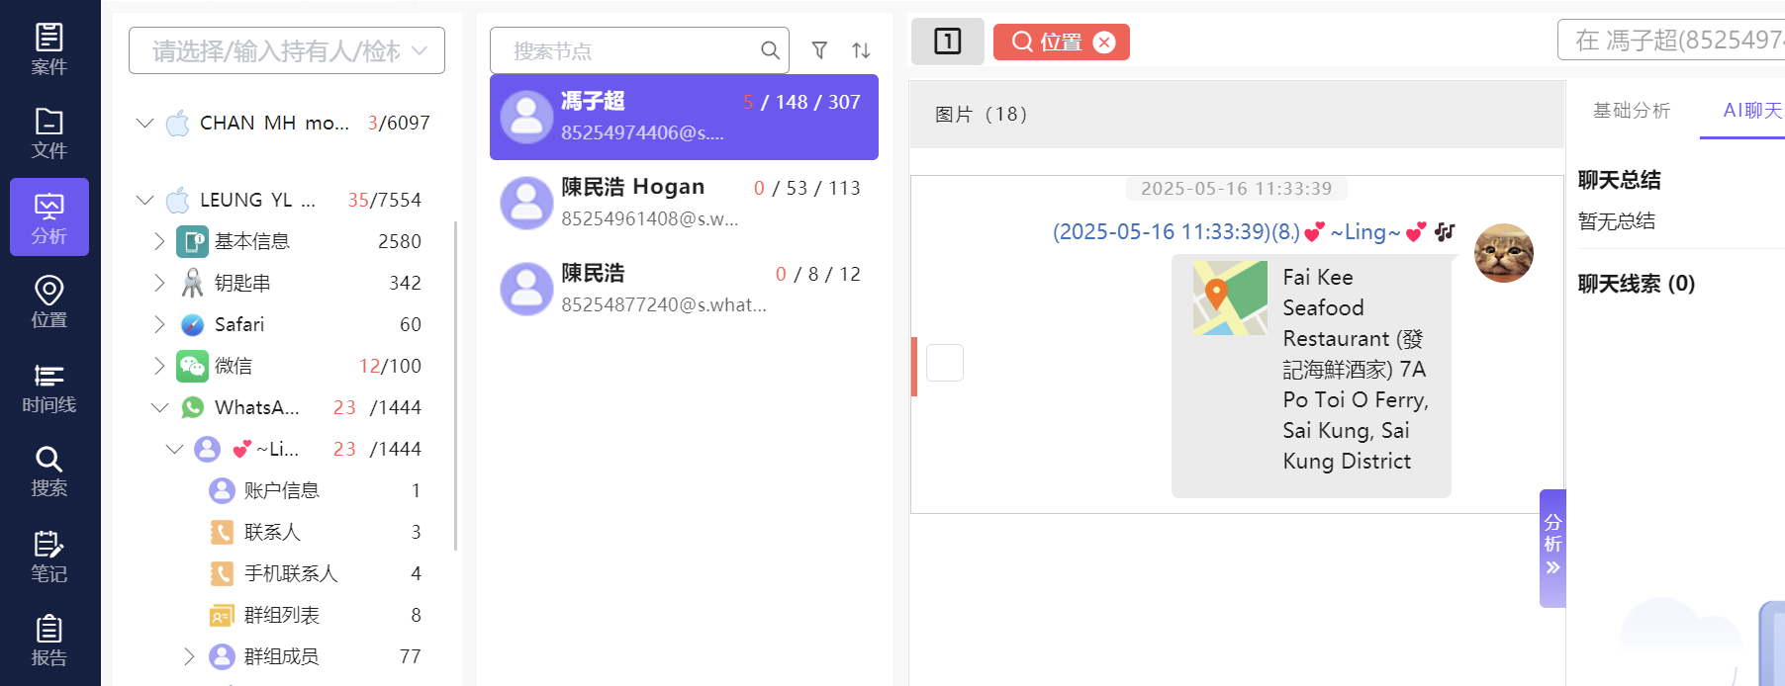Click the Apple icon for LEUNG YL device
The width and height of the screenshot is (1785, 686).
click(178, 200)
